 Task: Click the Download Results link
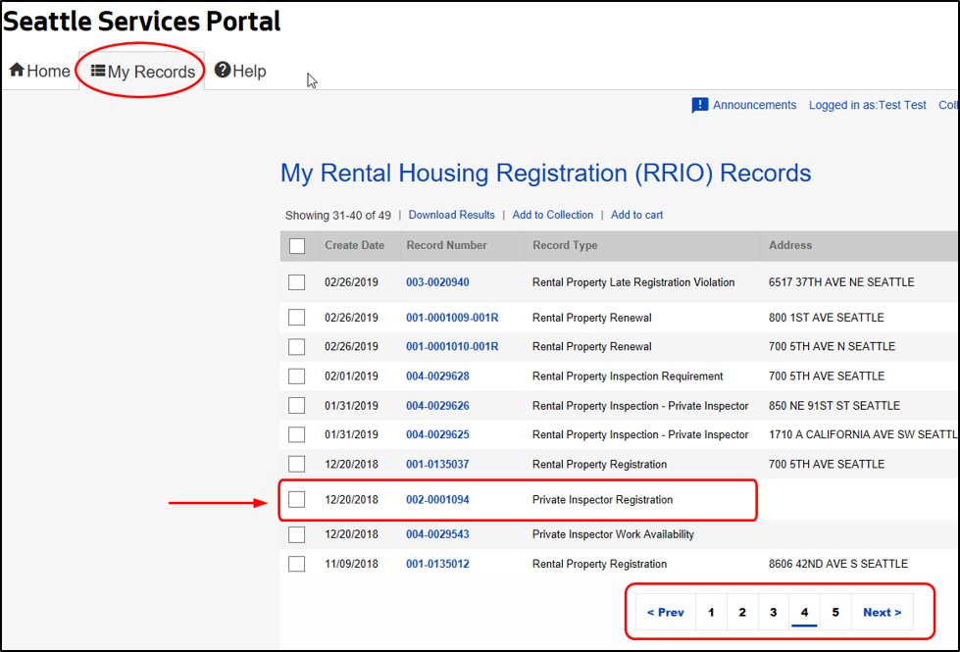[451, 215]
